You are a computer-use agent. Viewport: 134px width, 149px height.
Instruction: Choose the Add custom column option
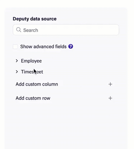pyautogui.click(x=64, y=84)
